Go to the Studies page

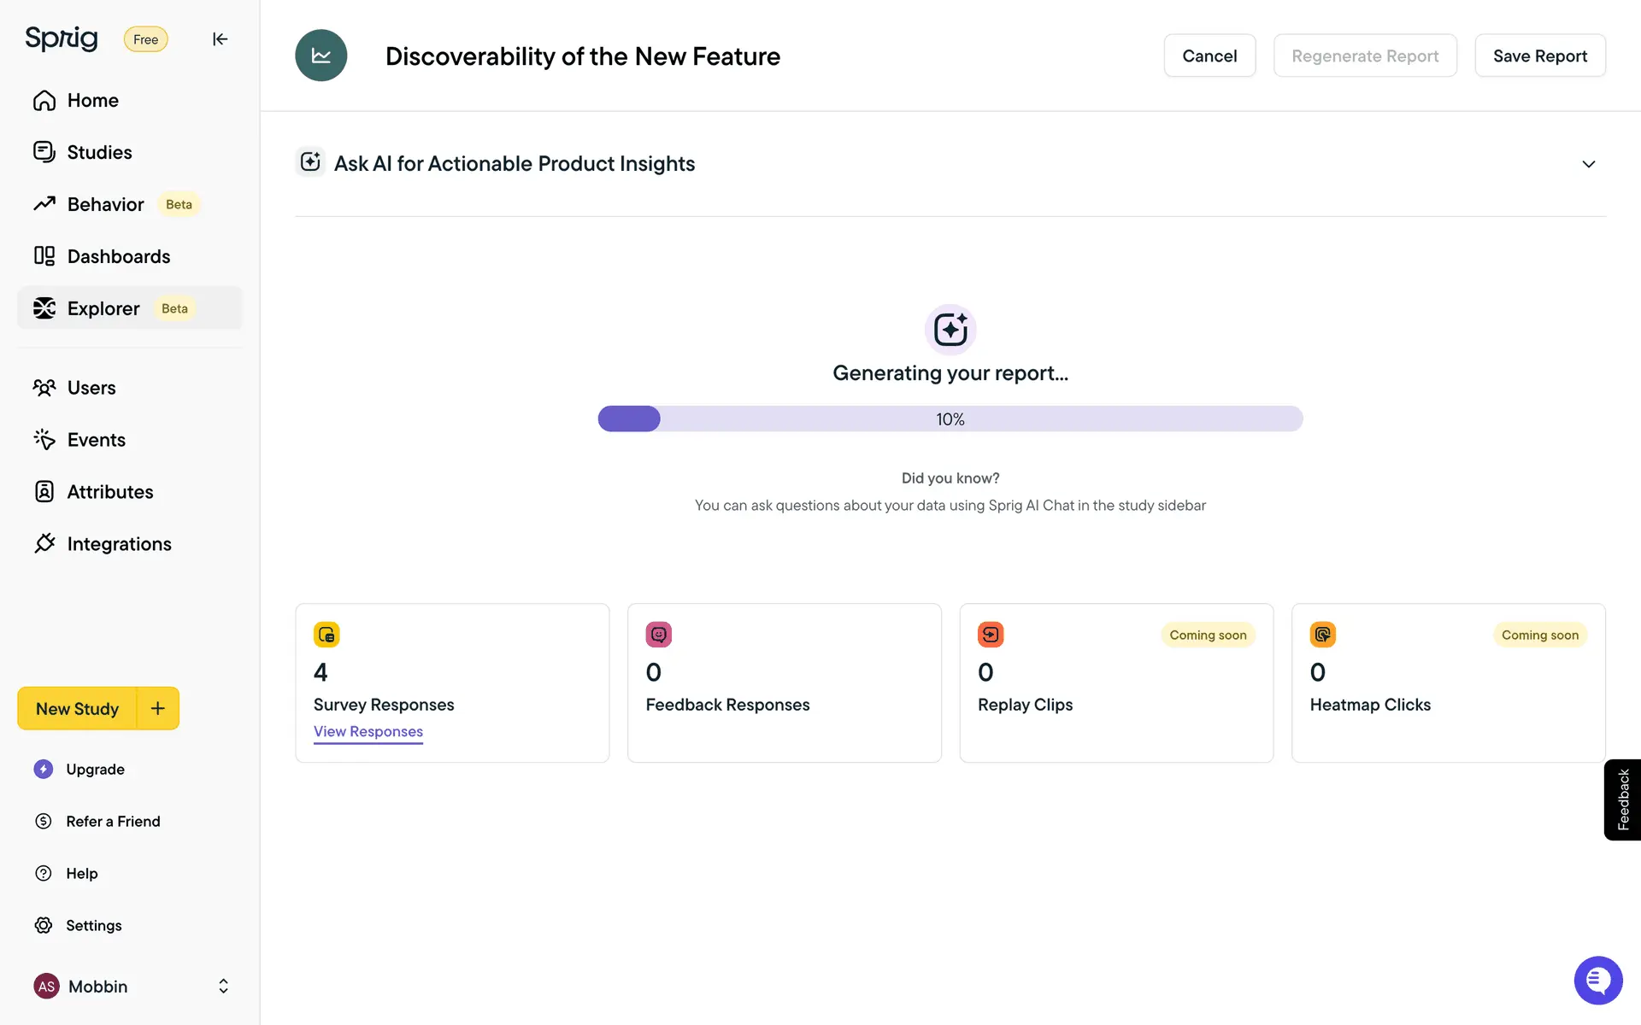(x=99, y=152)
